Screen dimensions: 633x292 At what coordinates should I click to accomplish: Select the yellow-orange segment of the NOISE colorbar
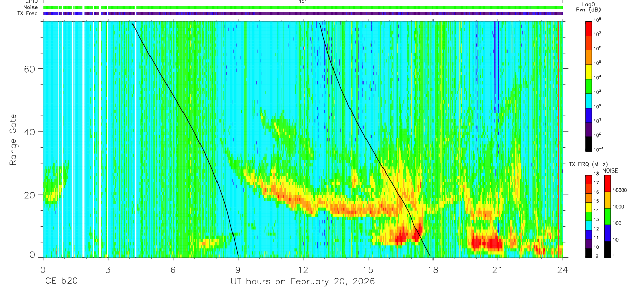click(607, 199)
